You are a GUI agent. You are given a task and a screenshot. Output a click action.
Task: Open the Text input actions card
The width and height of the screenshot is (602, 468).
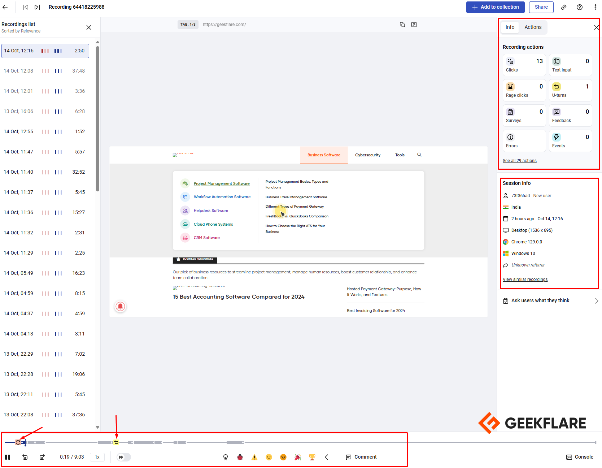pos(570,65)
